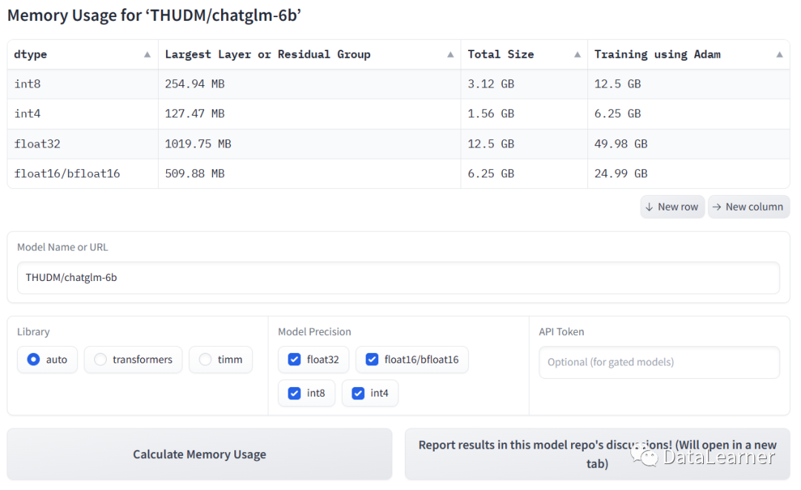Uncheck the float16/bfloat16 precision checkbox

(372, 360)
